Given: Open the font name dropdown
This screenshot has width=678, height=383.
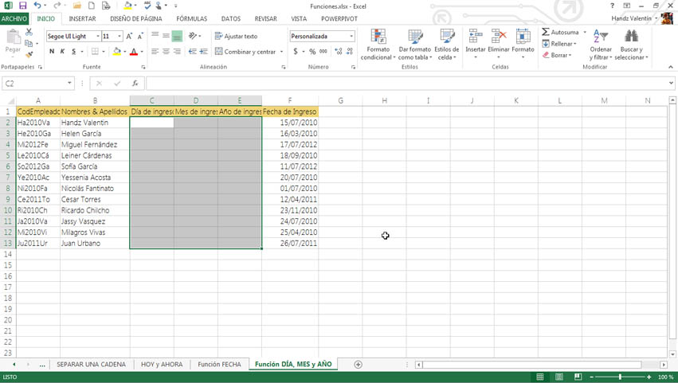Looking at the screenshot, I should click(98, 37).
